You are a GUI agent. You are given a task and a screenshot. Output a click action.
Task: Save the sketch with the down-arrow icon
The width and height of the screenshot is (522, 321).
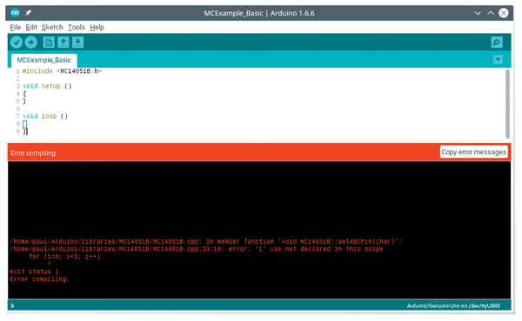click(78, 43)
